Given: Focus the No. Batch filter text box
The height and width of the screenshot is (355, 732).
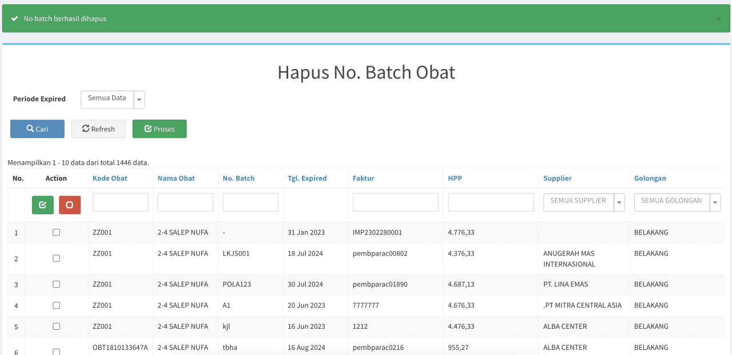Looking at the screenshot, I should click(x=250, y=202).
